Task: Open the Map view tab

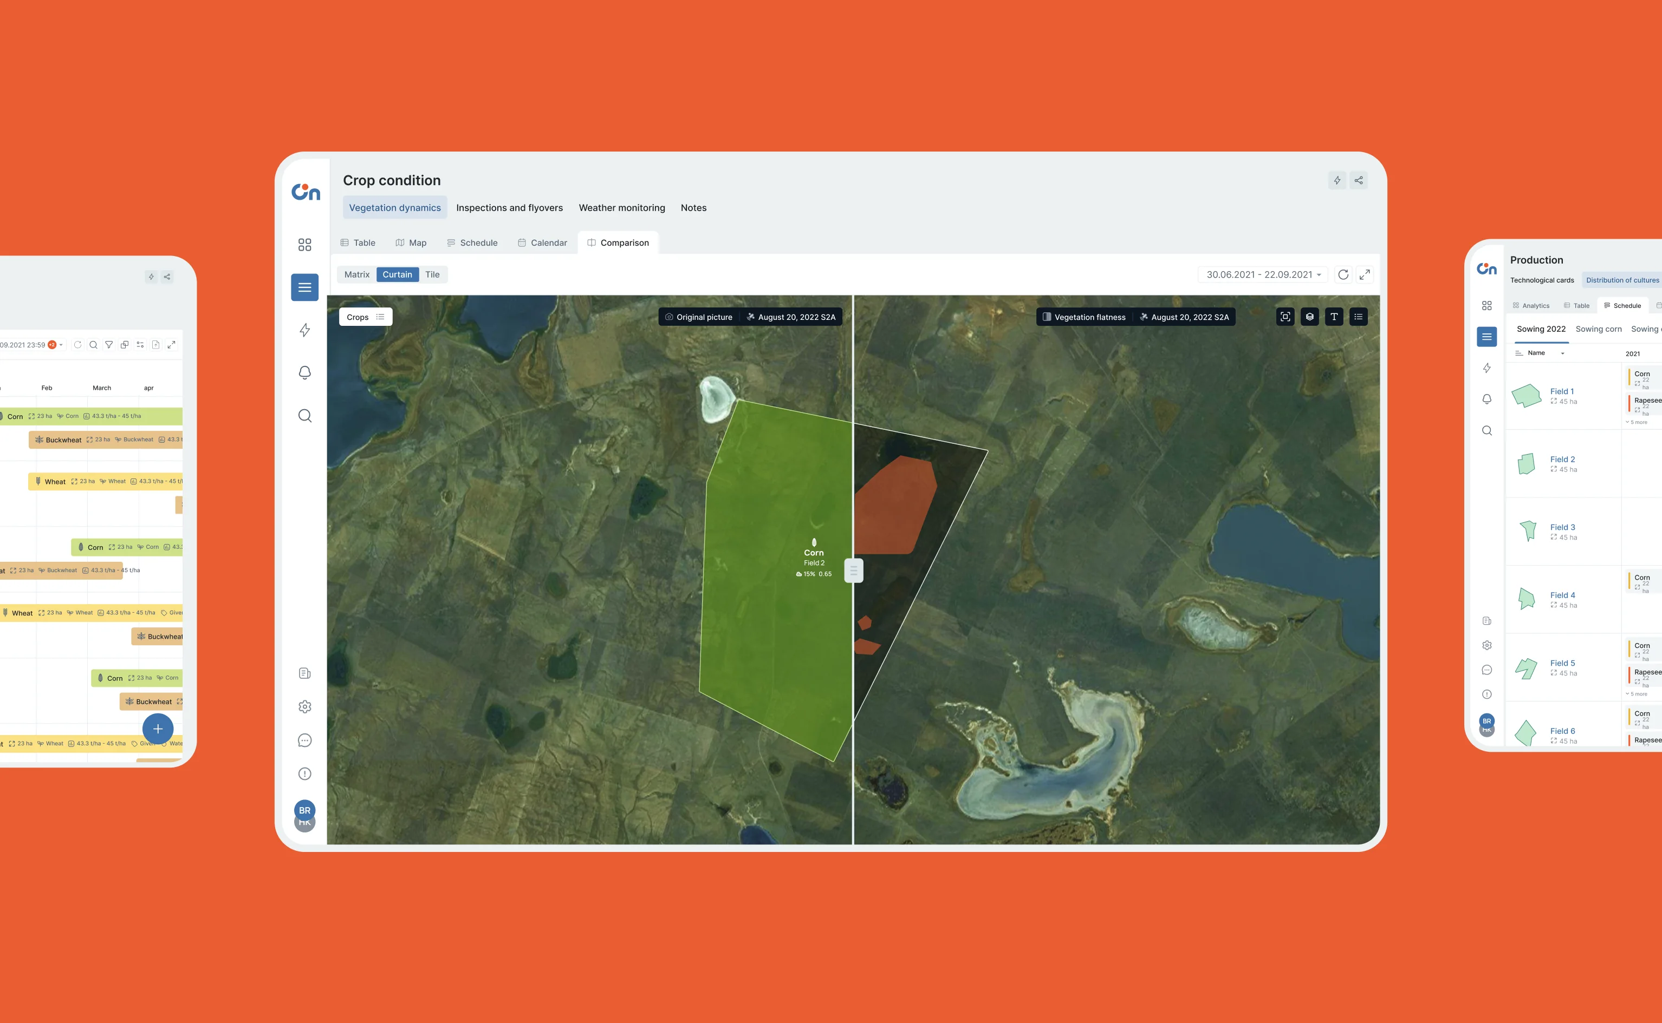Action: (411, 243)
